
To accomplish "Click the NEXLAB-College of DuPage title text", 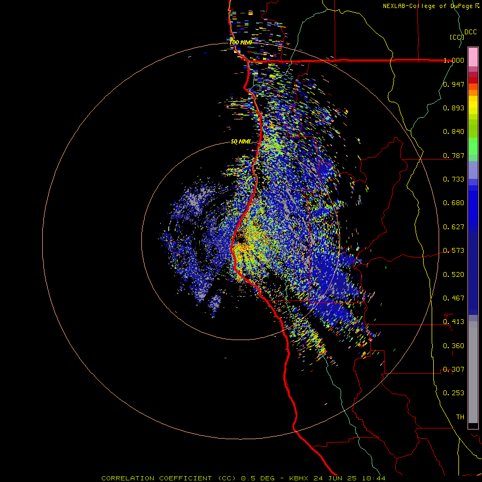I will (x=428, y=6).
